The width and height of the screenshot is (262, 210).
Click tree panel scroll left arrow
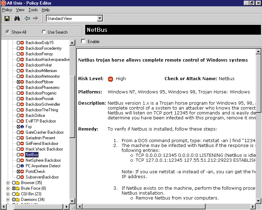4,207
